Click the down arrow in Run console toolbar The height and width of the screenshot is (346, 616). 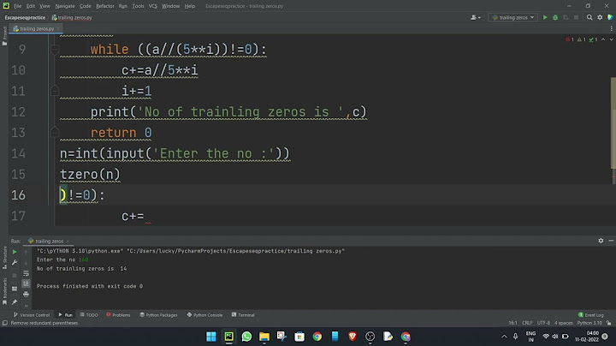[x=26, y=263]
